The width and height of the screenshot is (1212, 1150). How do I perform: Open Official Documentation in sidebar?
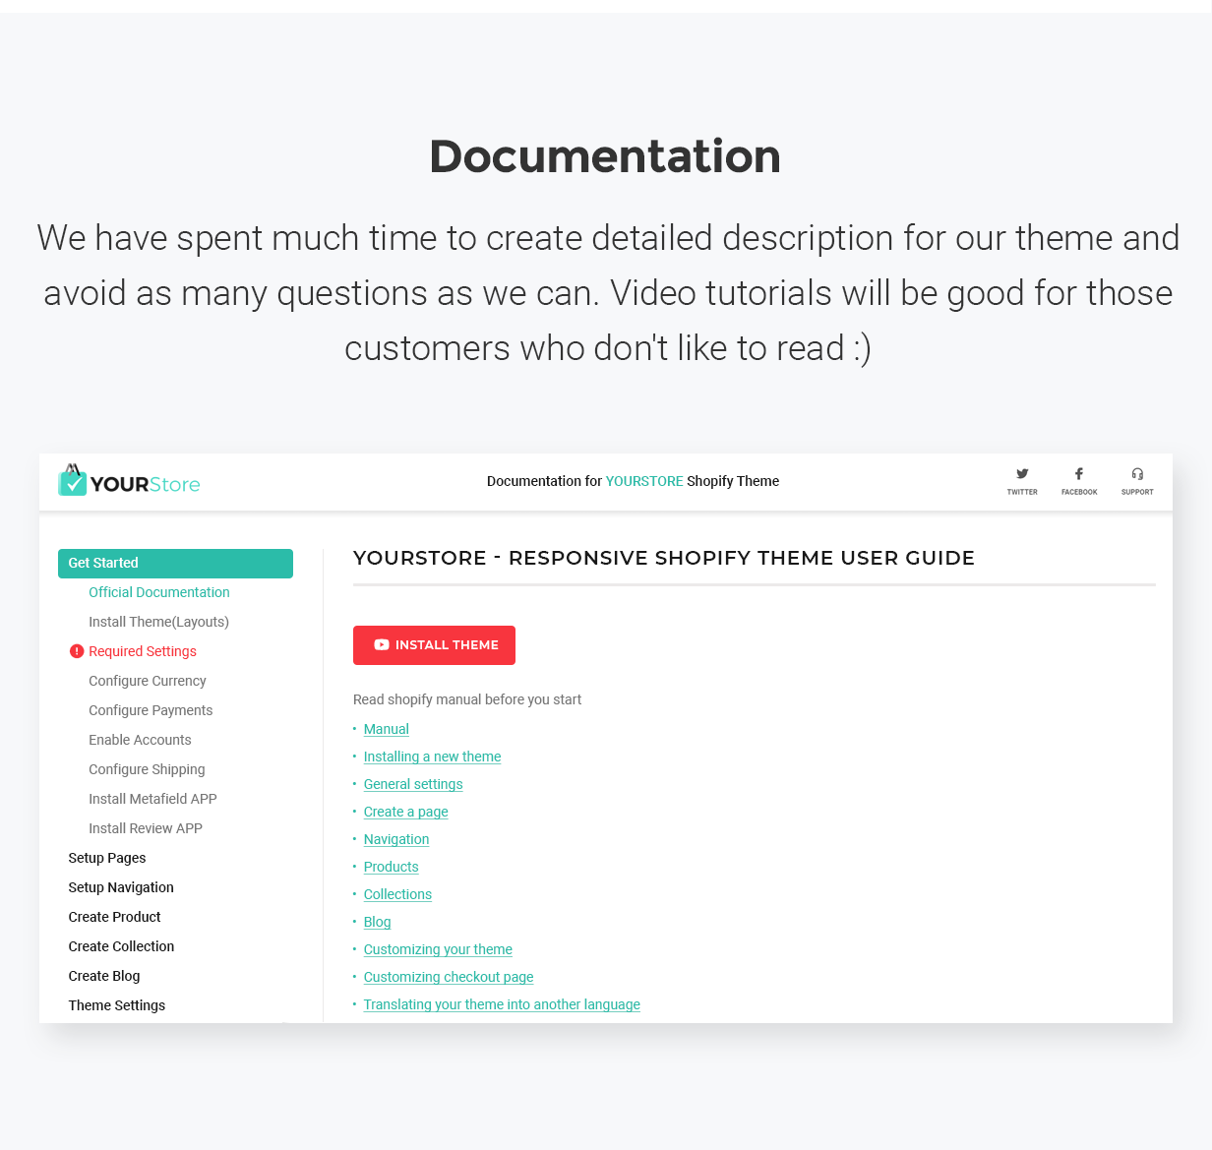159,592
